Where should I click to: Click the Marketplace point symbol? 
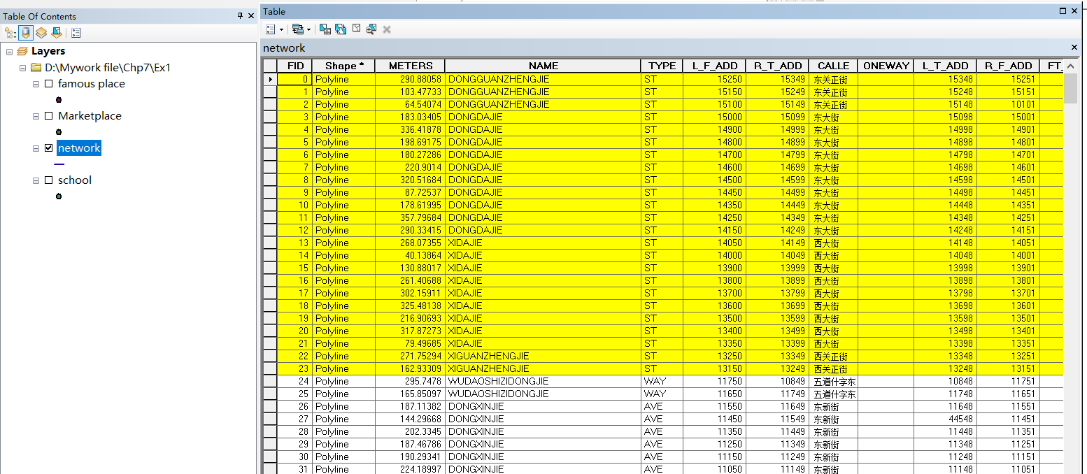59,131
